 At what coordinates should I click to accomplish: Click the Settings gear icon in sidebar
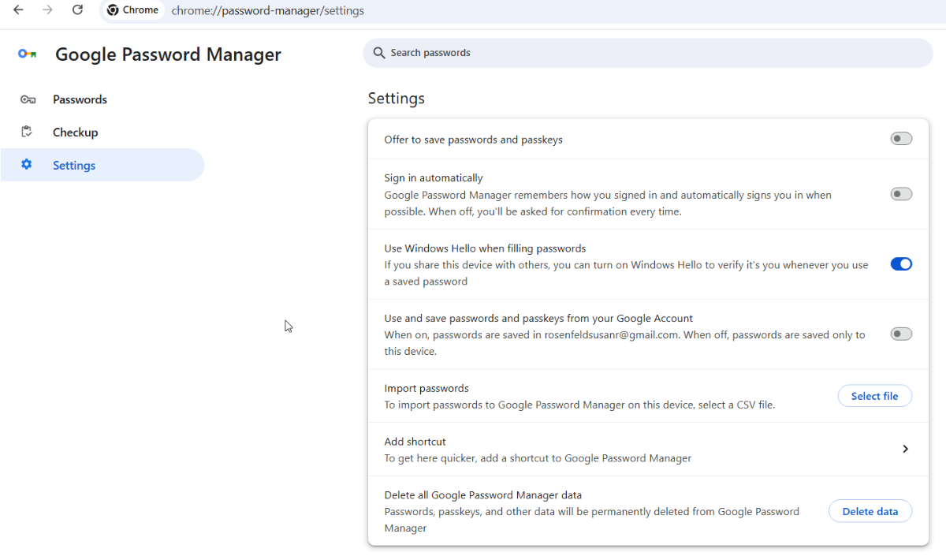coord(27,165)
